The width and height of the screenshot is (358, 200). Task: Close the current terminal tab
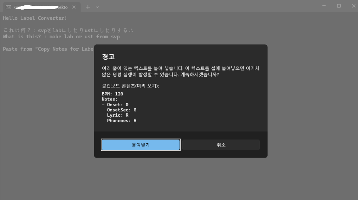[74, 7]
